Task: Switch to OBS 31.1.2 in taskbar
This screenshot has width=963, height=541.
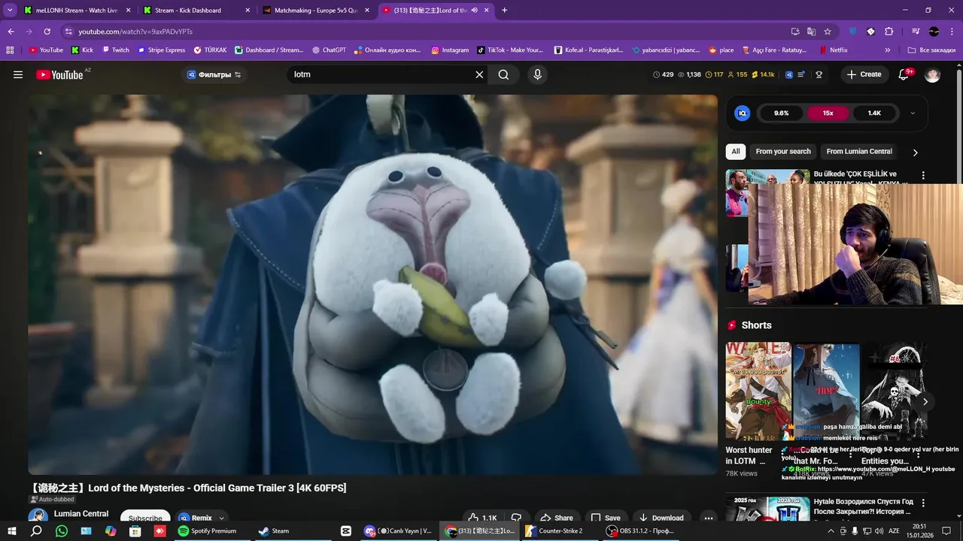Action: (x=640, y=530)
